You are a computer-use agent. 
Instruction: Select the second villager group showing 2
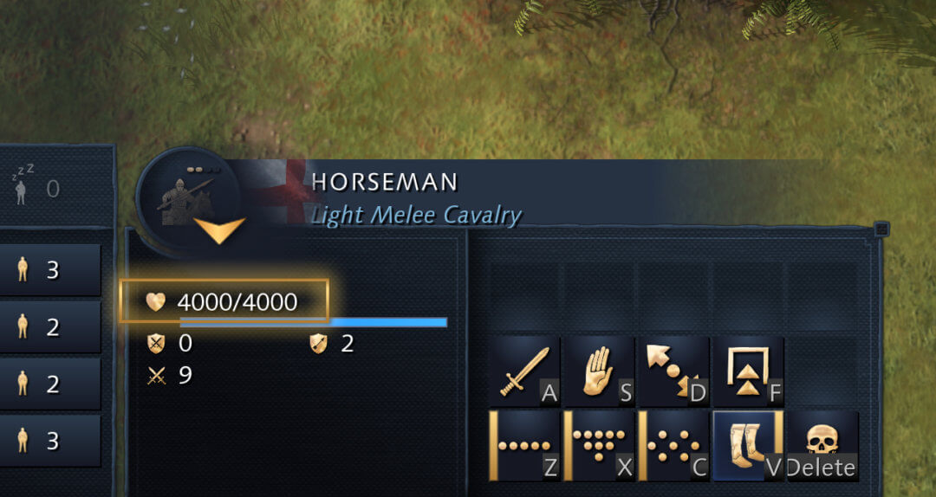click(49, 326)
